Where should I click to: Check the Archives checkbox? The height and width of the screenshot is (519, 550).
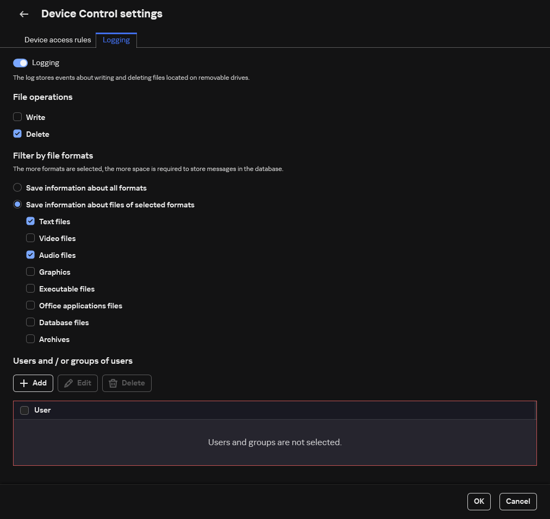click(30, 339)
